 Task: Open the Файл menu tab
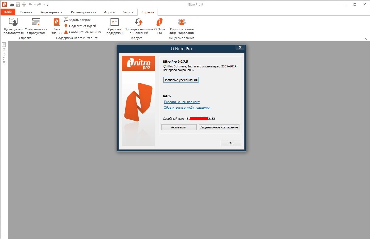coord(8,12)
